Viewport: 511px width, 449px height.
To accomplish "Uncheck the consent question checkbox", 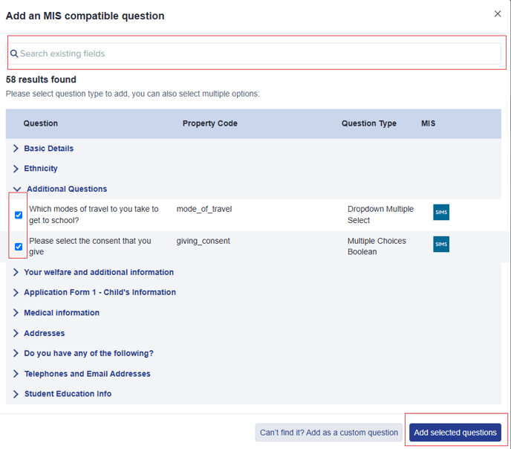I will click(19, 247).
